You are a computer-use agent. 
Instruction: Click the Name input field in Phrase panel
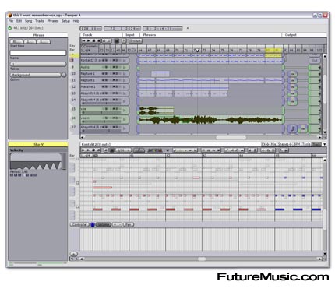[x=38, y=53]
